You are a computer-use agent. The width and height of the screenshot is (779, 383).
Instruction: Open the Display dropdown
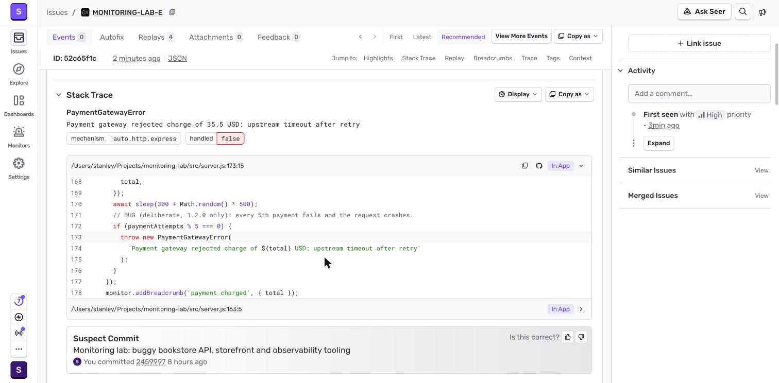coord(518,94)
